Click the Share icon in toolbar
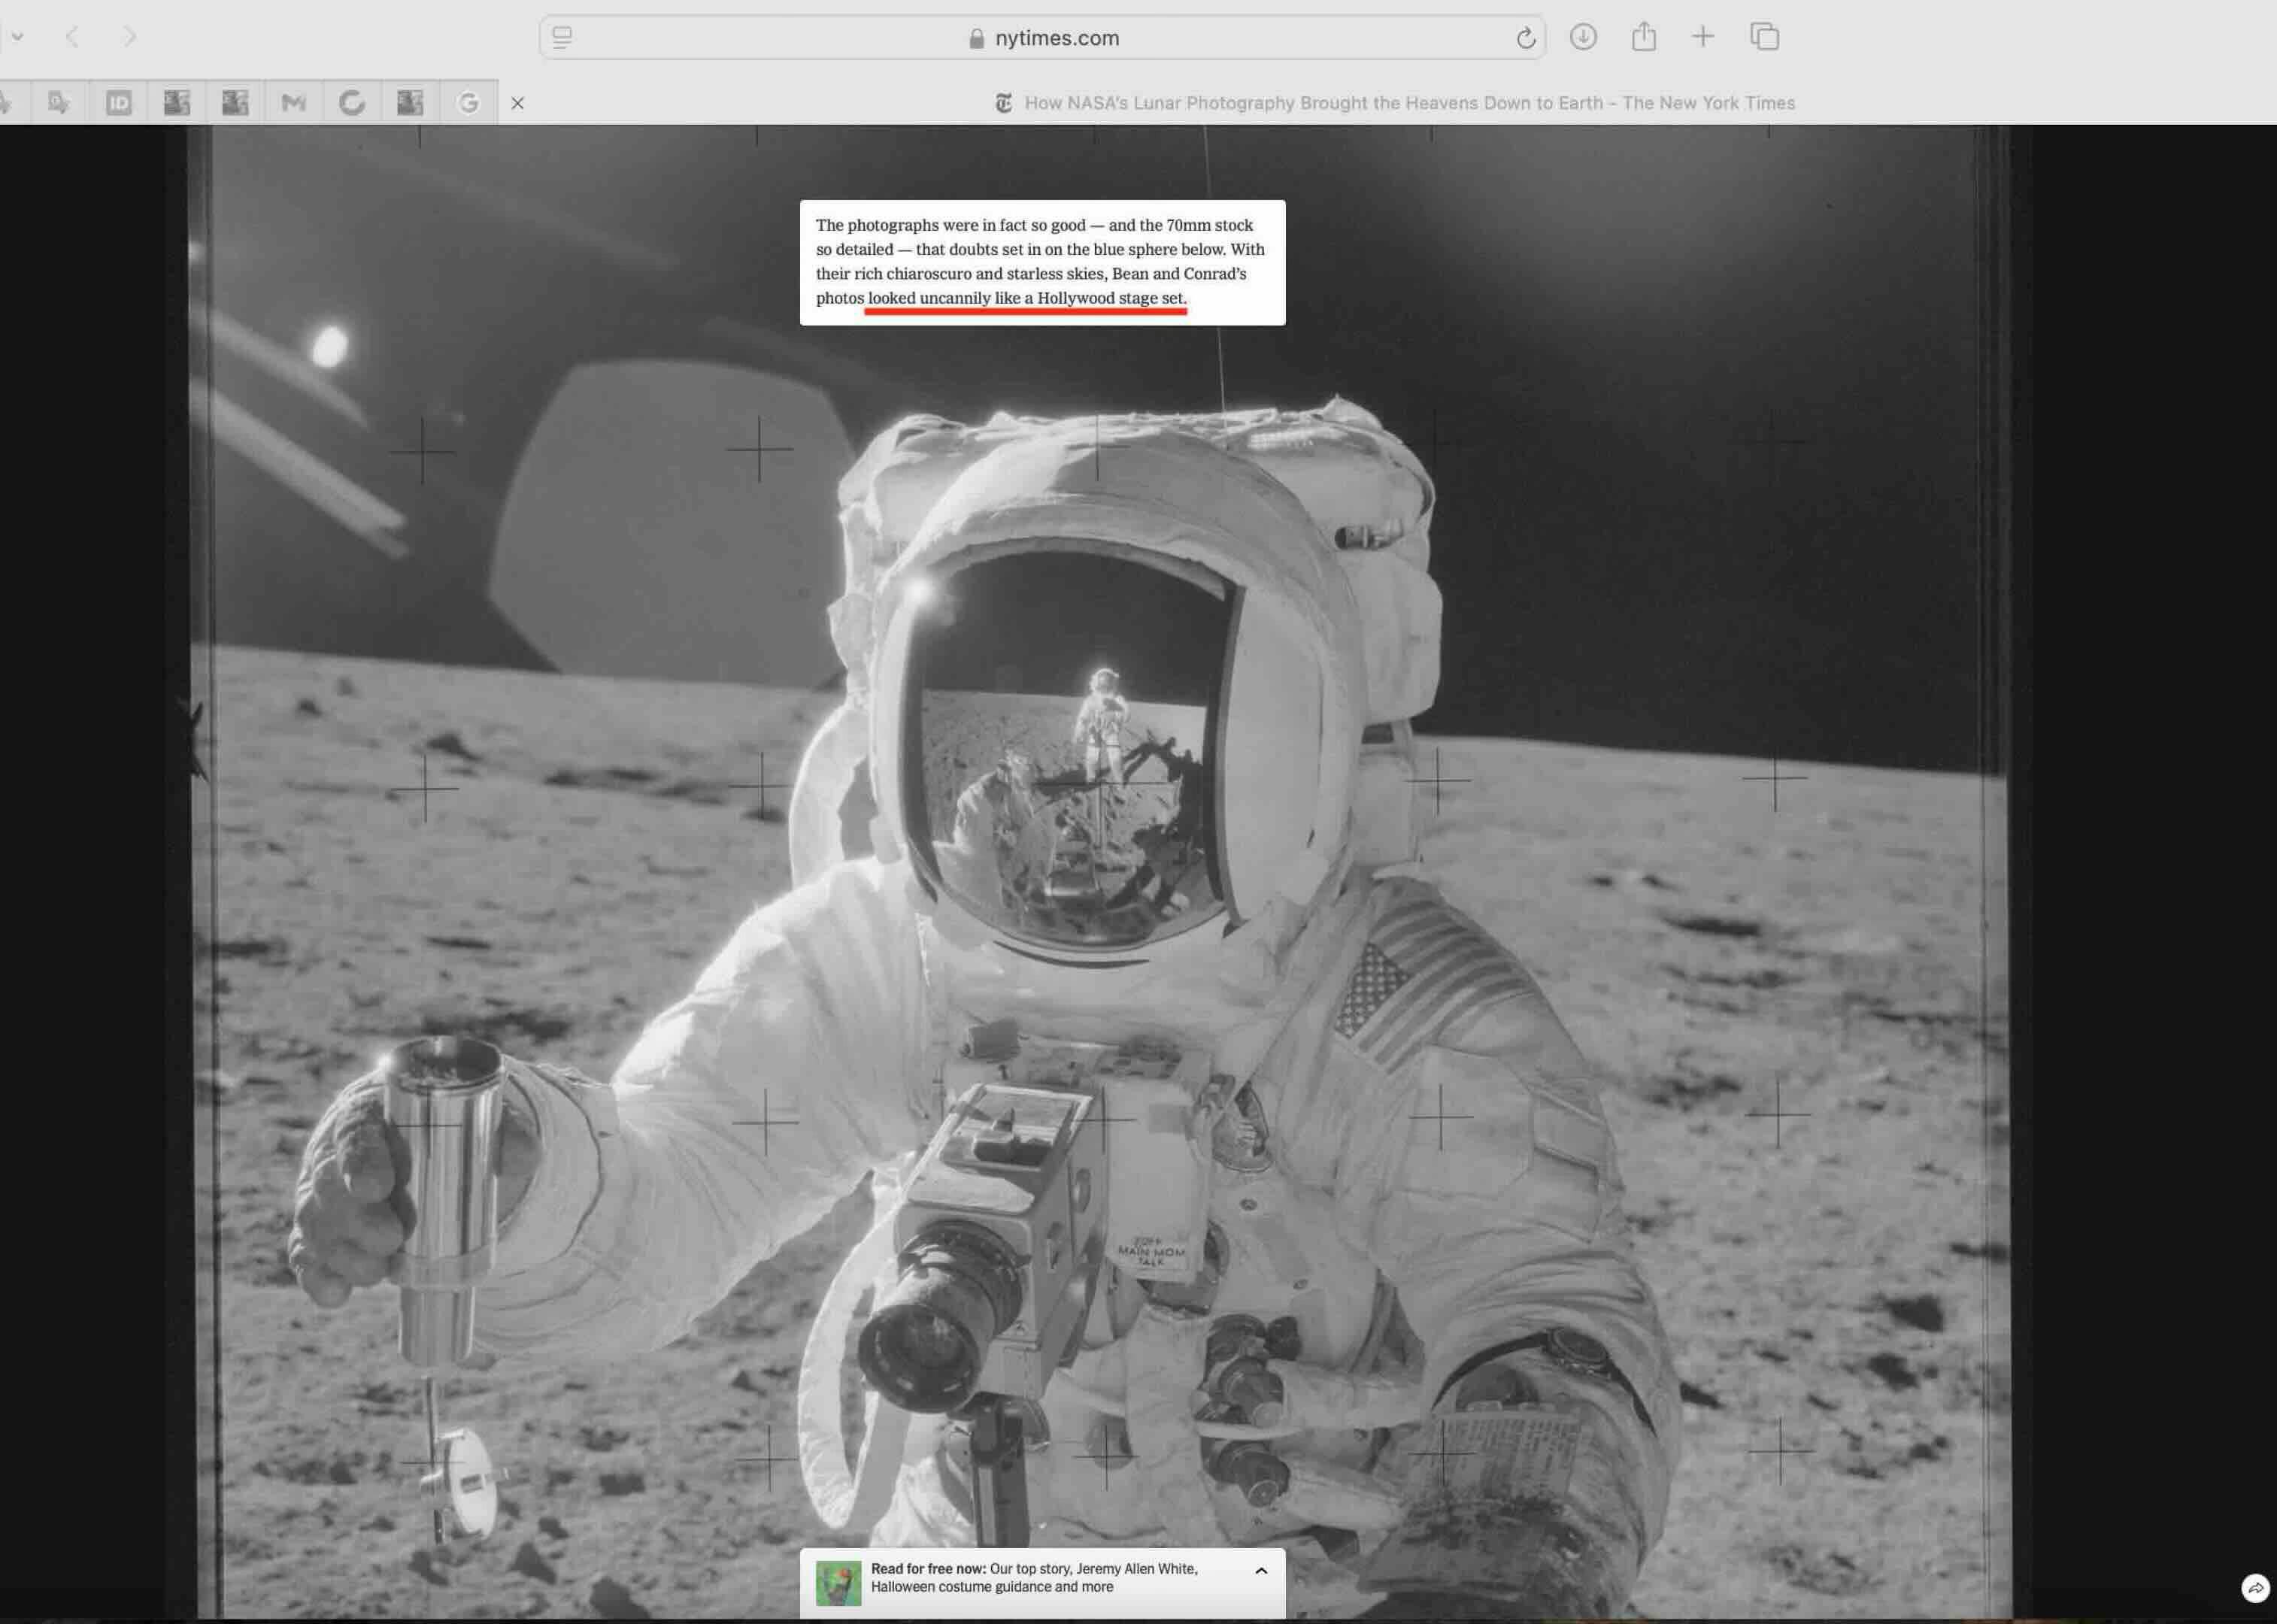Screen dimensions: 2277x1624 [1644, 38]
